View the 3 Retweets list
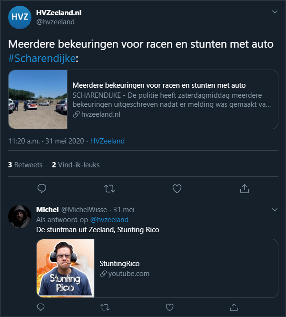The image size is (286, 317). (x=25, y=165)
